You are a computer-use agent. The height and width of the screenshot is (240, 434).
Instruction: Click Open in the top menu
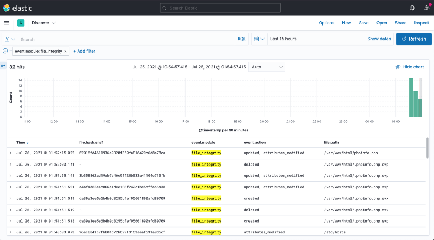[x=382, y=23]
